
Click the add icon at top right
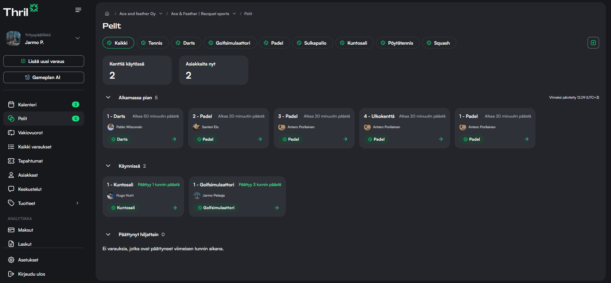593,43
